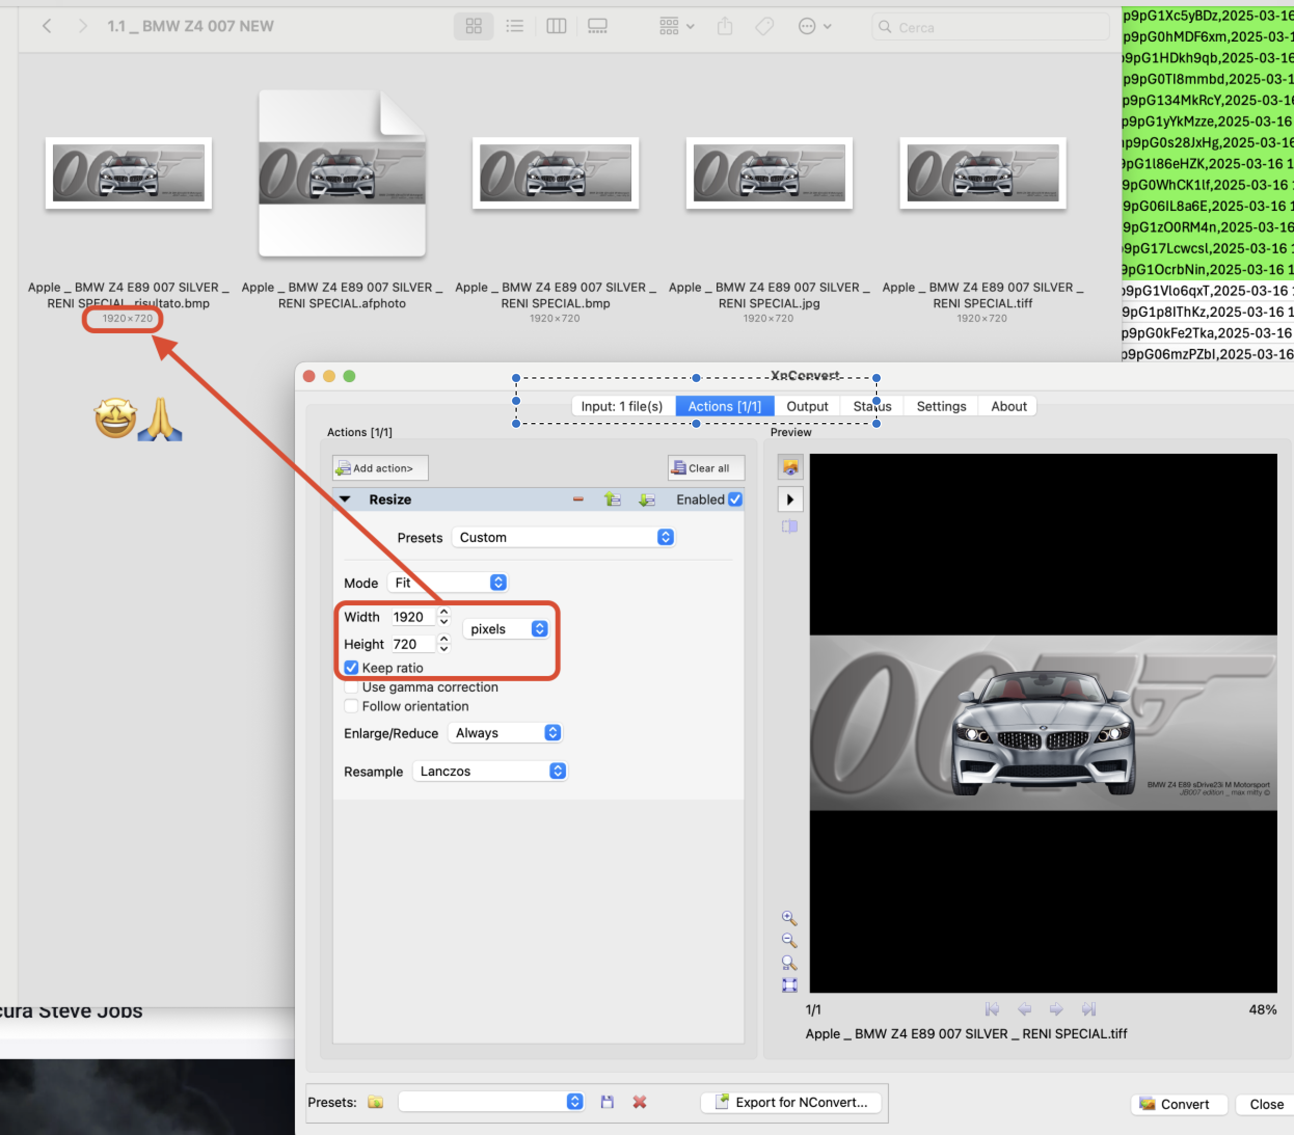The image size is (1294, 1135).
Task: Select the RENI SPECIAL.tiff thumbnail
Action: click(x=982, y=173)
